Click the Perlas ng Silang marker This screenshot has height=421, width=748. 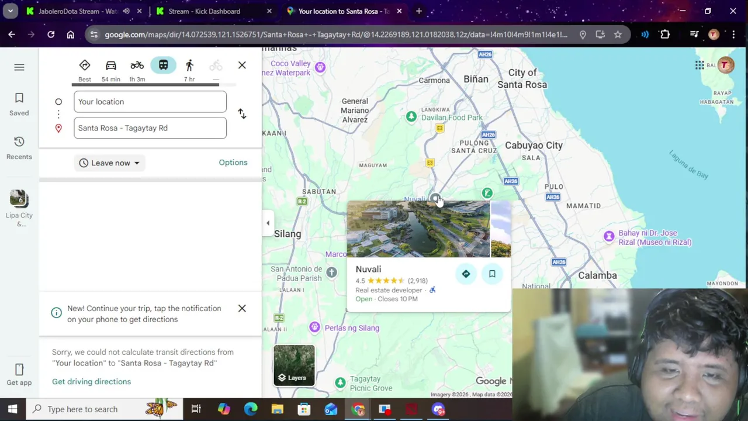[315, 327]
